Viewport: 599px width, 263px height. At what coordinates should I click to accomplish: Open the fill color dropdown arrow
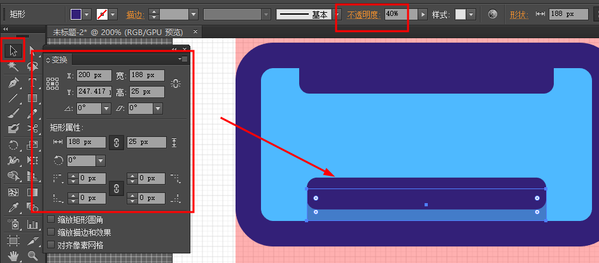[87, 15]
